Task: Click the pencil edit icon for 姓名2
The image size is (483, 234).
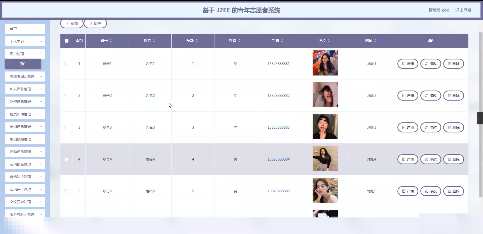Action: coord(427,96)
